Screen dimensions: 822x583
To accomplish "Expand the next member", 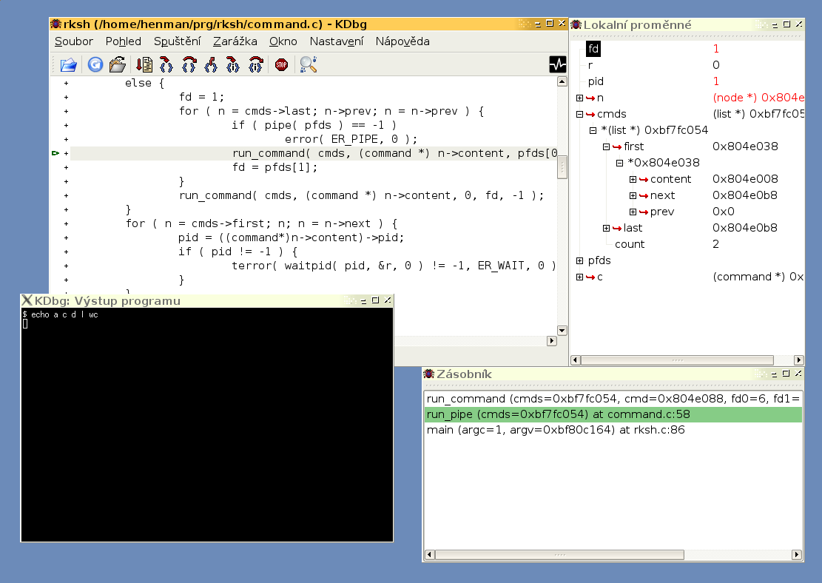I will [633, 195].
